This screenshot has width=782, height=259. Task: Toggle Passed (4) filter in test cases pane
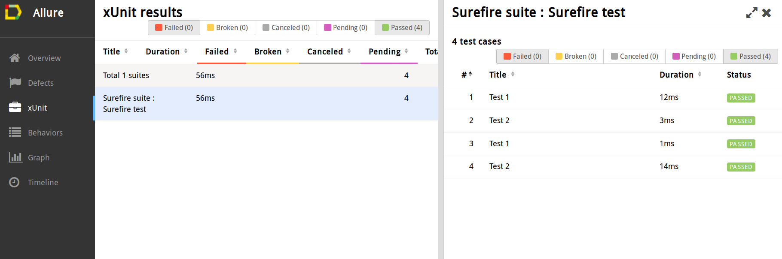pos(750,56)
